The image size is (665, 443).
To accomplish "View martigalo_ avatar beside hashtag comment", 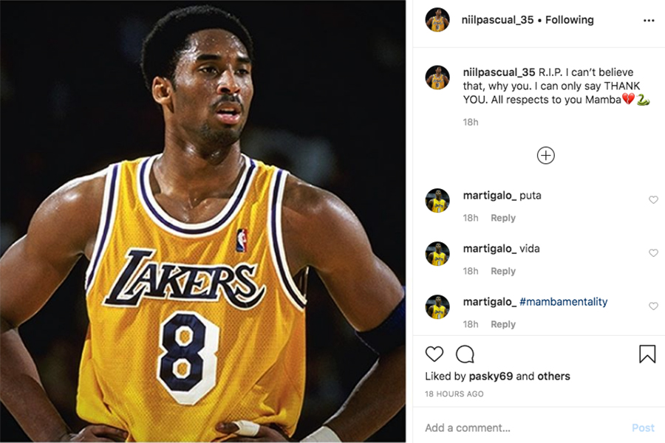I will 437,307.
